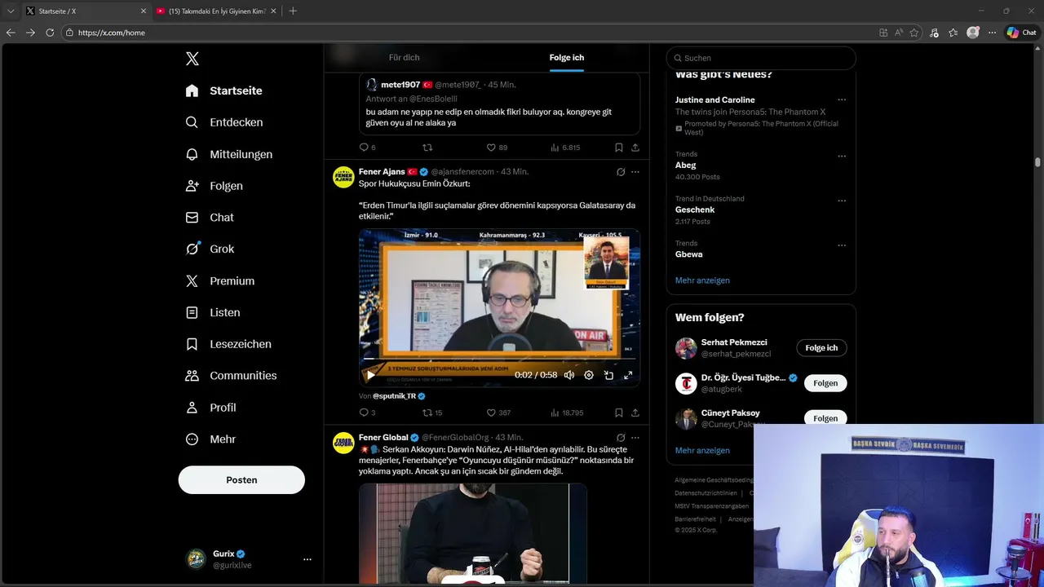Open Grok action on Fener Global post

pyautogui.click(x=621, y=438)
